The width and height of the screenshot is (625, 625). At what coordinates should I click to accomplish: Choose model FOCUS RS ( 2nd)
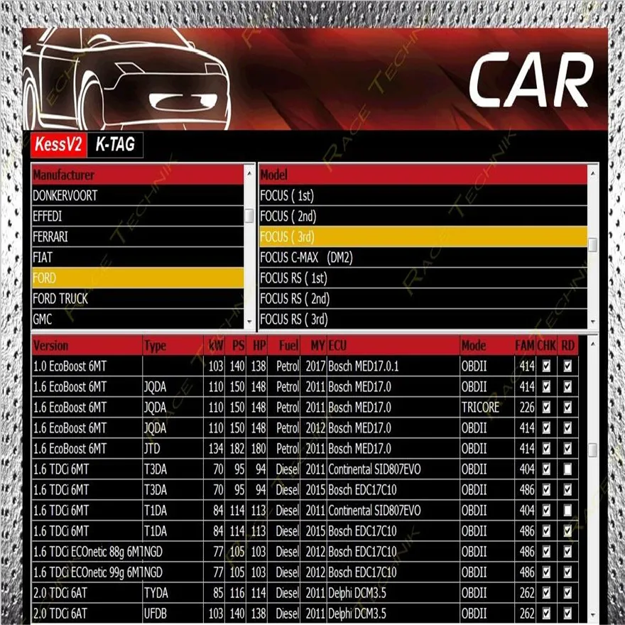pos(423,299)
